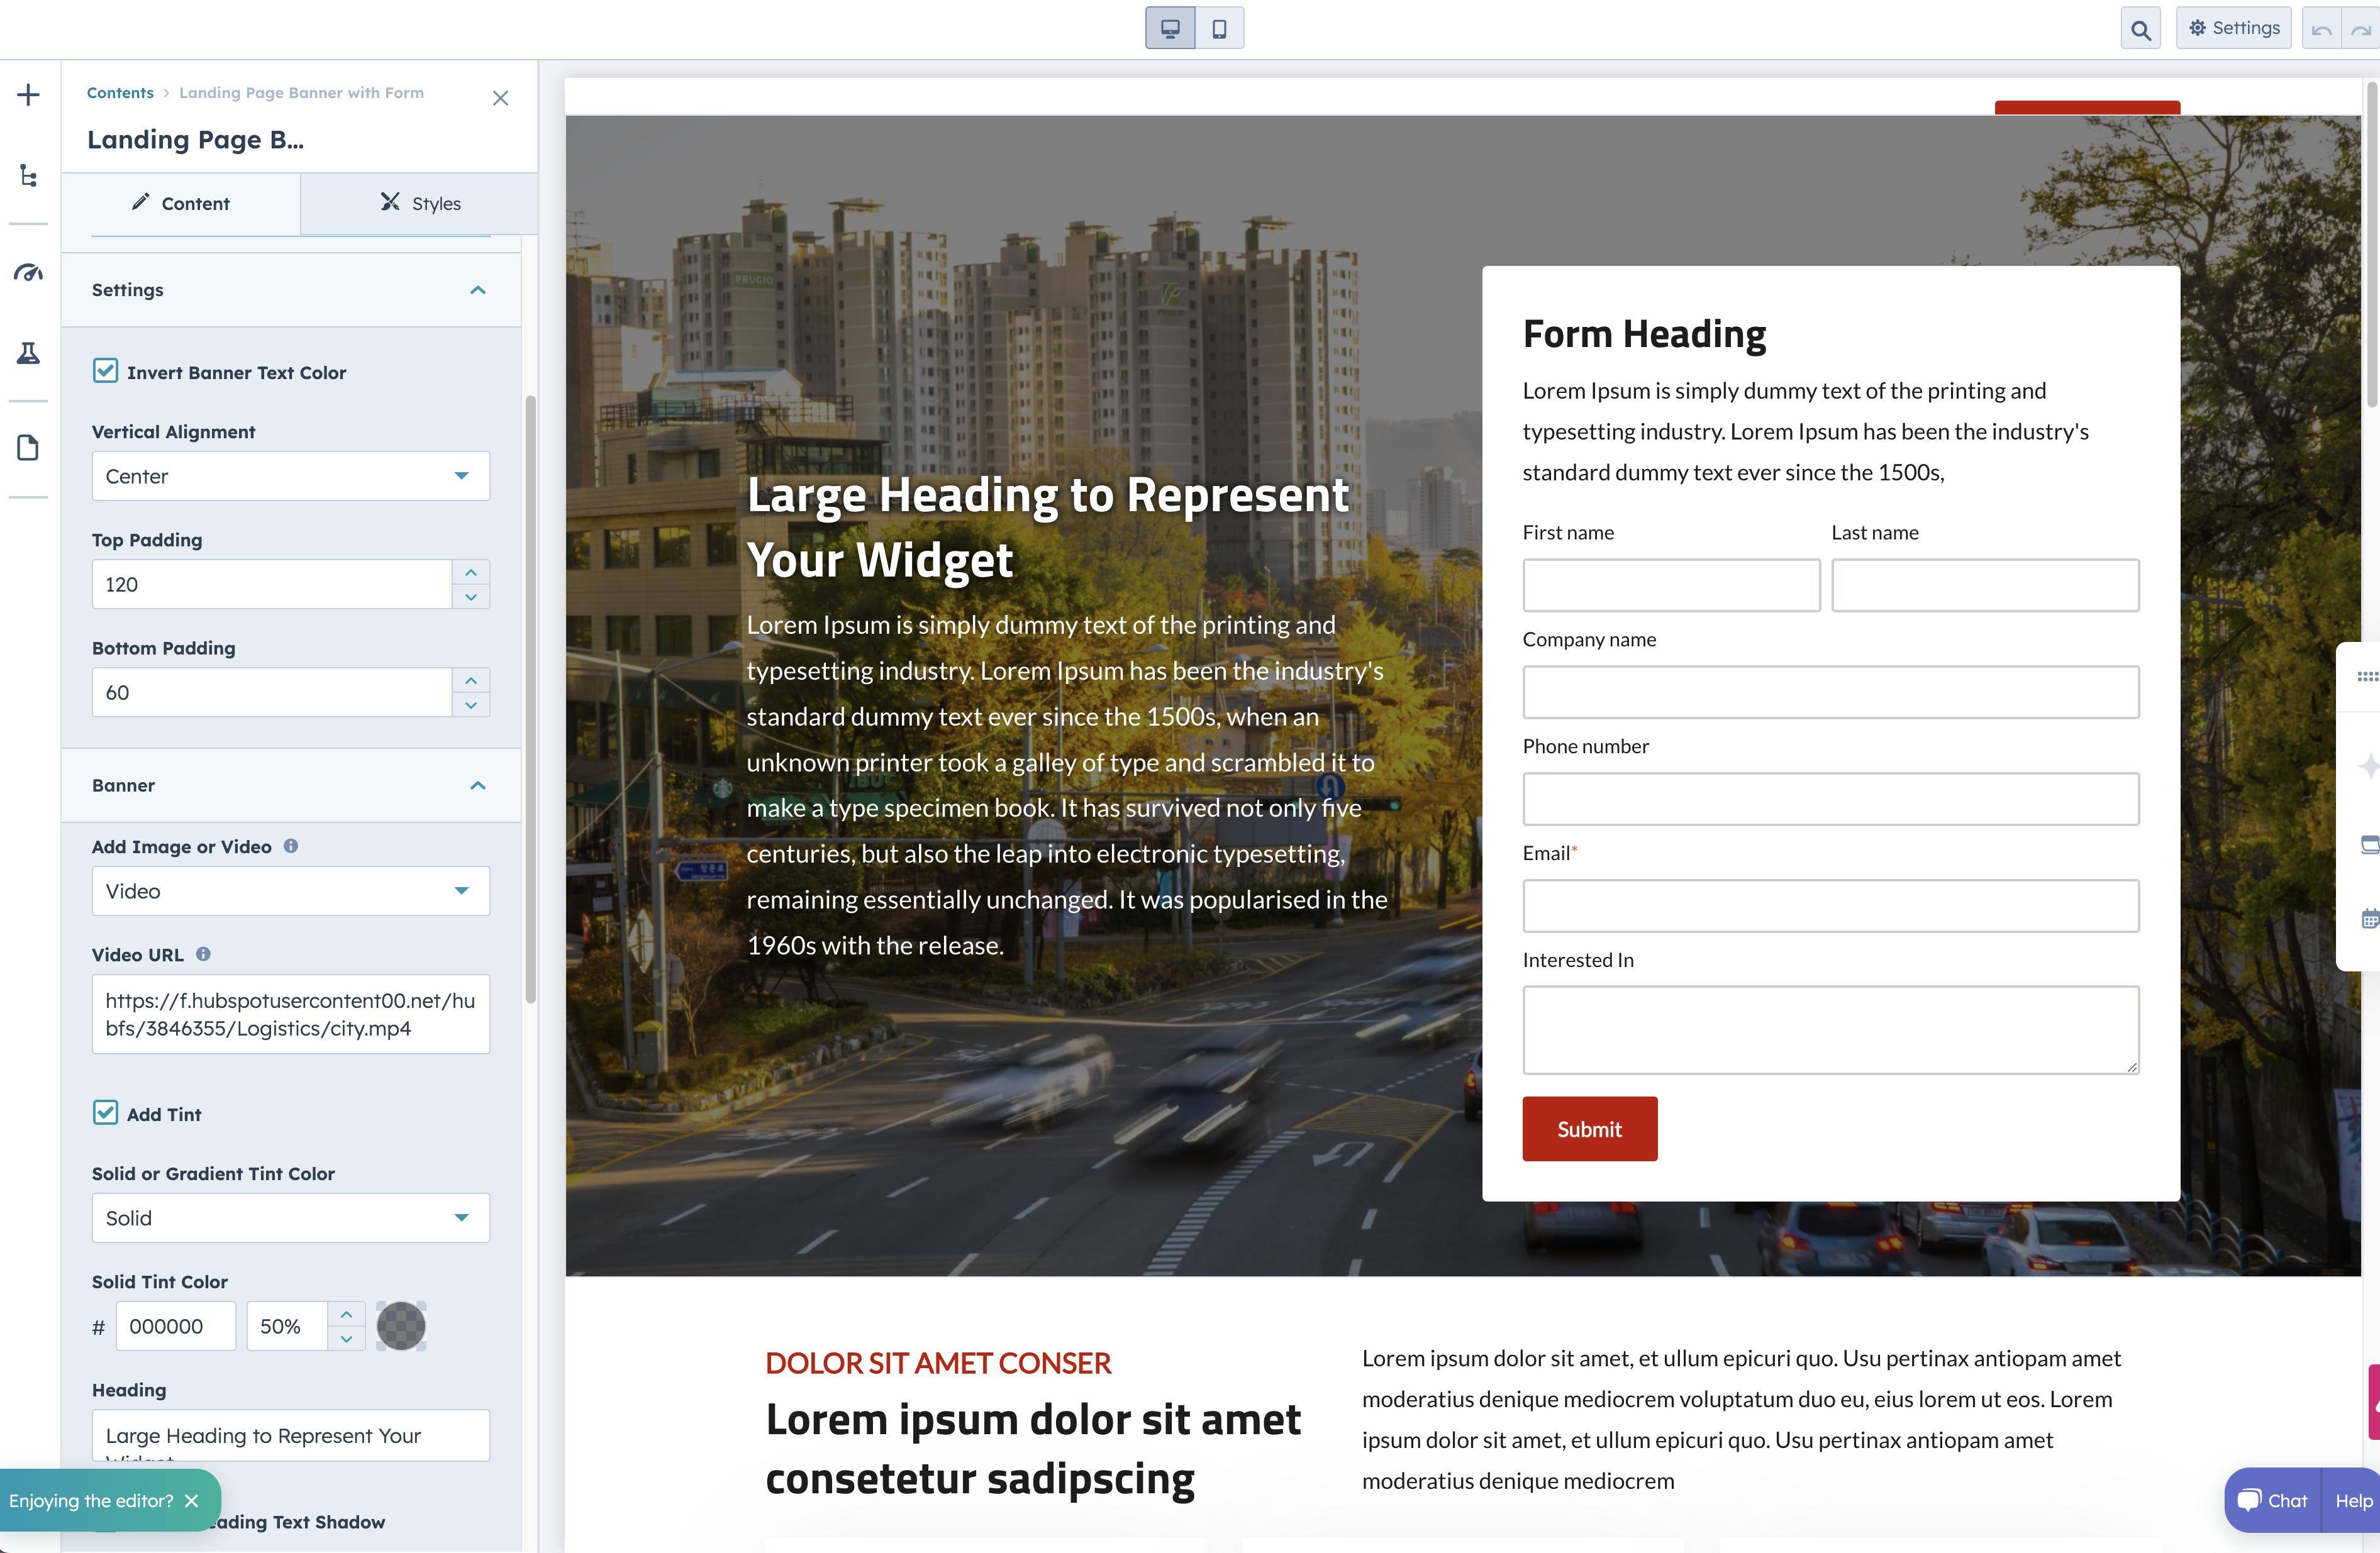Click the Interested In text area

point(1831,1031)
